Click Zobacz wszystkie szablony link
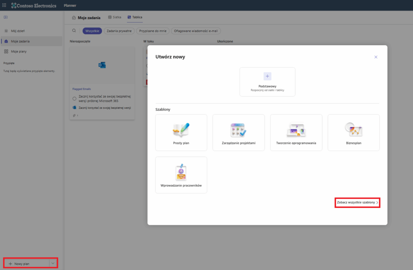 [x=357, y=203]
